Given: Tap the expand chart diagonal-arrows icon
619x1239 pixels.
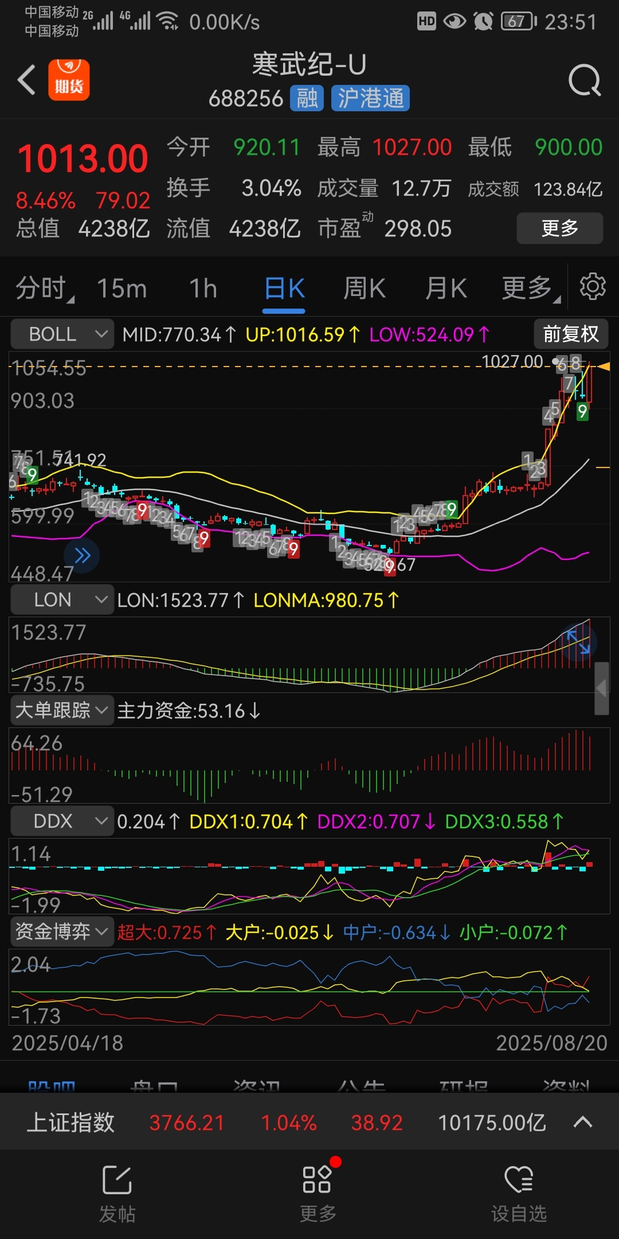Looking at the screenshot, I should coord(578,642).
